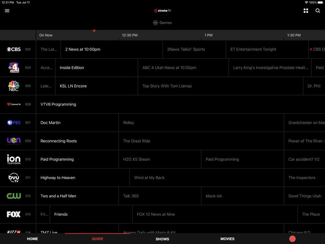Select Doc Martin on PBS
Image resolution: width=325 pixels, height=244 pixels.
pyautogui.click(x=77, y=123)
